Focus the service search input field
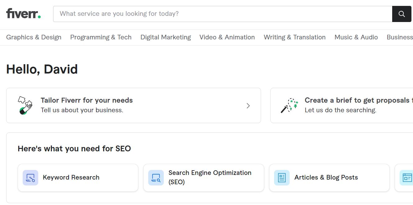The image size is (413, 205). (223, 14)
